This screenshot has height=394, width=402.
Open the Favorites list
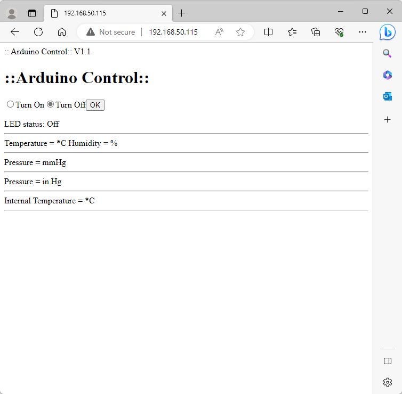tap(292, 32)
